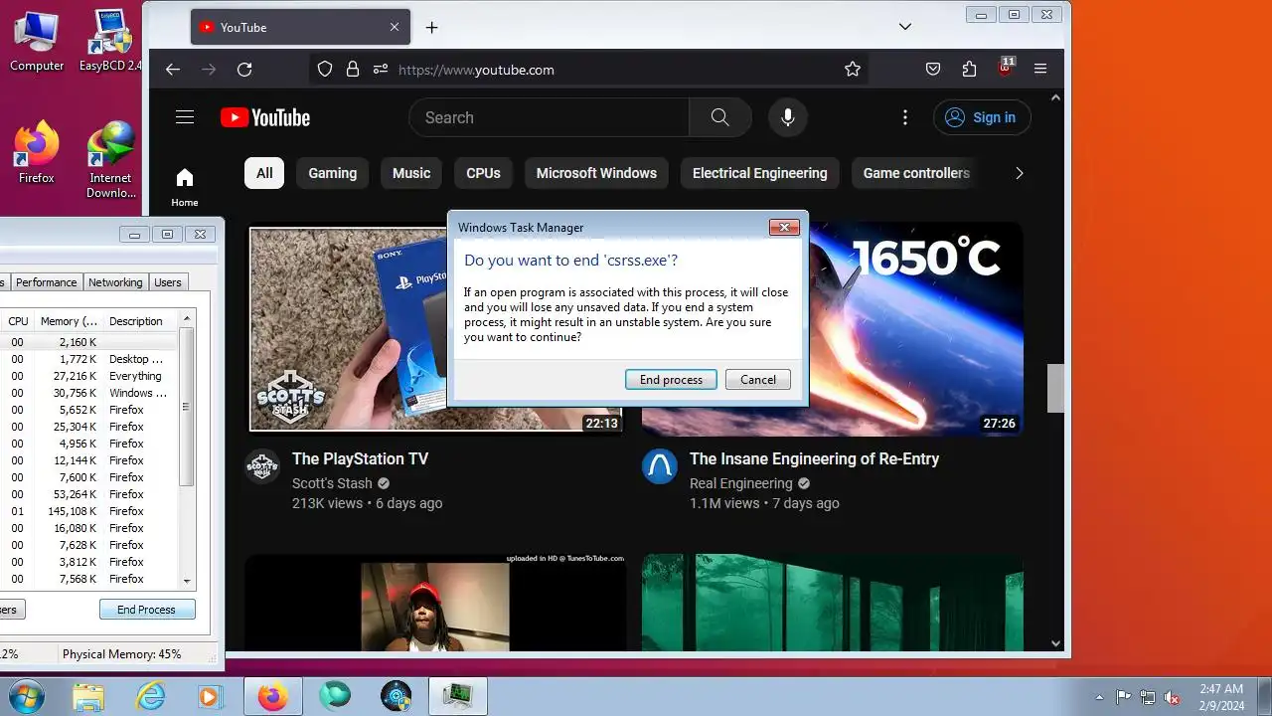Switch to Users tab in Task Manager
Viewport: 1272px width, 716px height.
(x=168, y=282)
